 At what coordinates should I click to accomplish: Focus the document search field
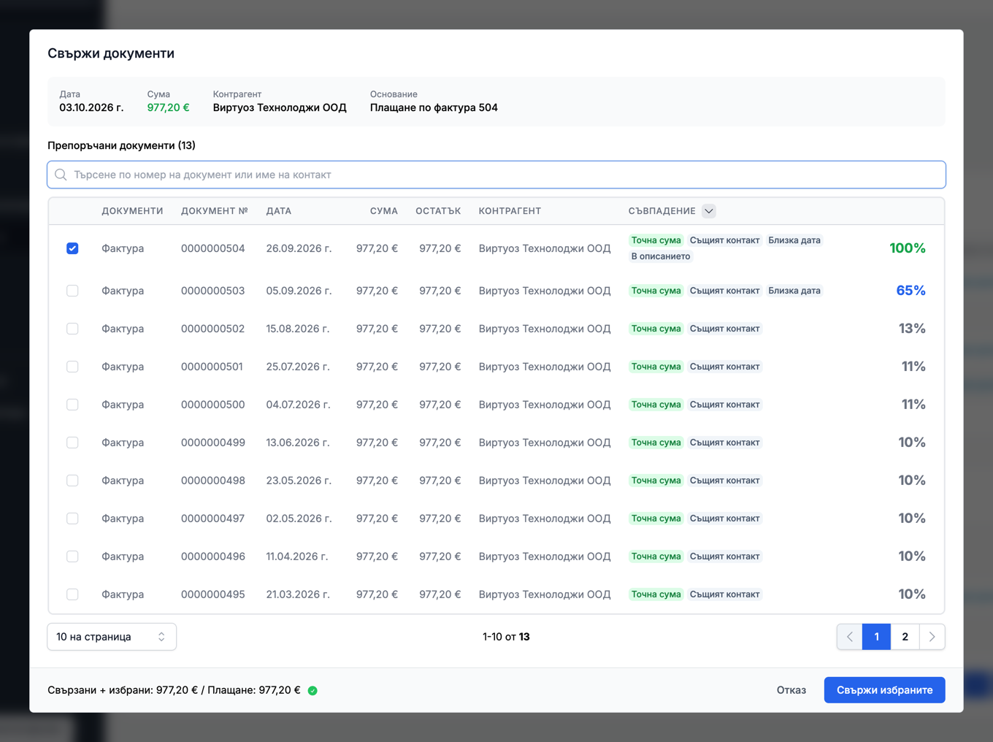click(x=496, y=175)
